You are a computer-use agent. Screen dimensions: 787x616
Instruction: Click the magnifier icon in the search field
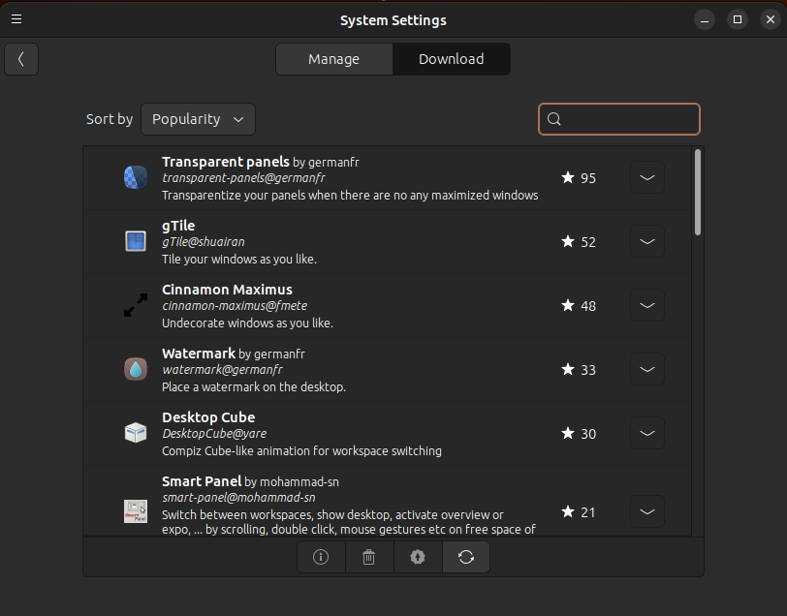click(x=553, y=119)
